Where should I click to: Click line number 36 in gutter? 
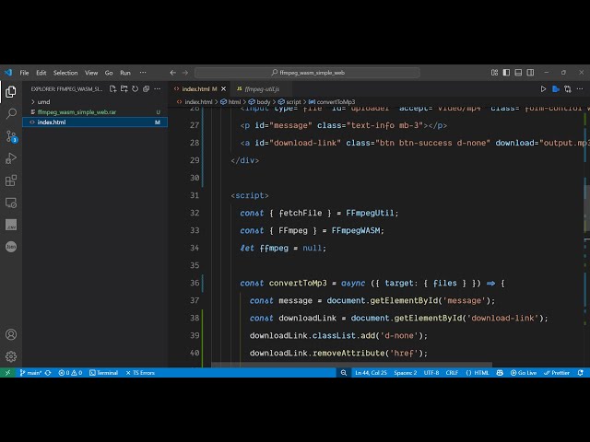click(x=195, y=283)
